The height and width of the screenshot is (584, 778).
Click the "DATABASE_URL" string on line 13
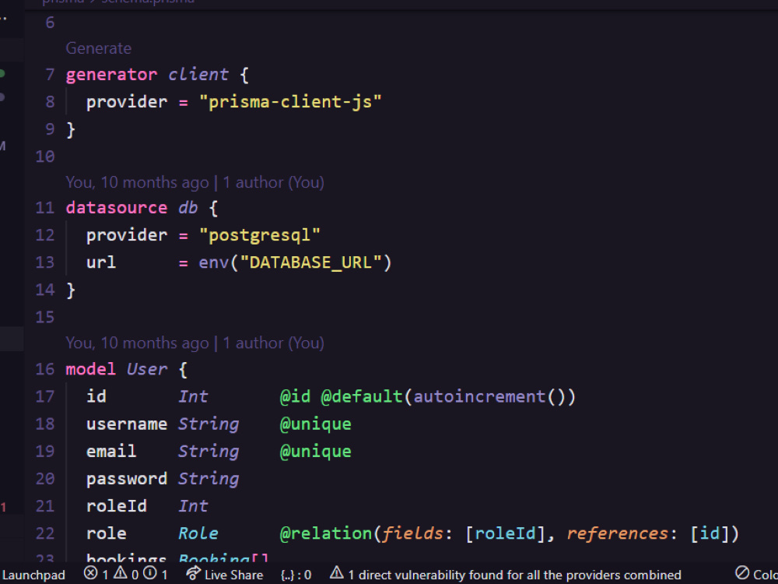310,262
